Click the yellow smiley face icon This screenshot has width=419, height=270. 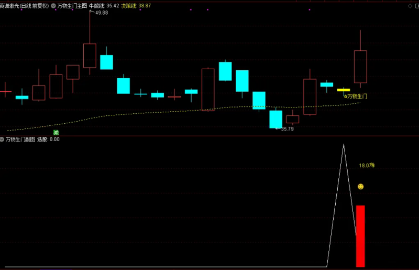tap(360, 187)
